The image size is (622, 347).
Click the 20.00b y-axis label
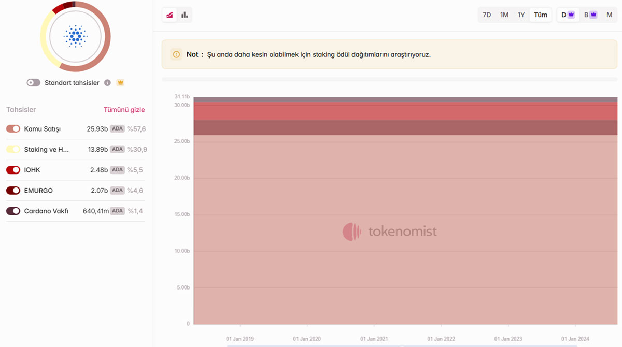click(x=182, y=178)
